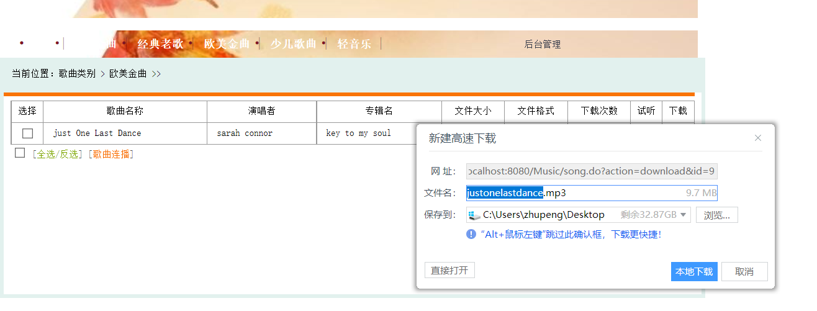The image size is (817, 311).
Task: Click 歌曲类别 in the breadcrumb
Action: pos(78,74)
